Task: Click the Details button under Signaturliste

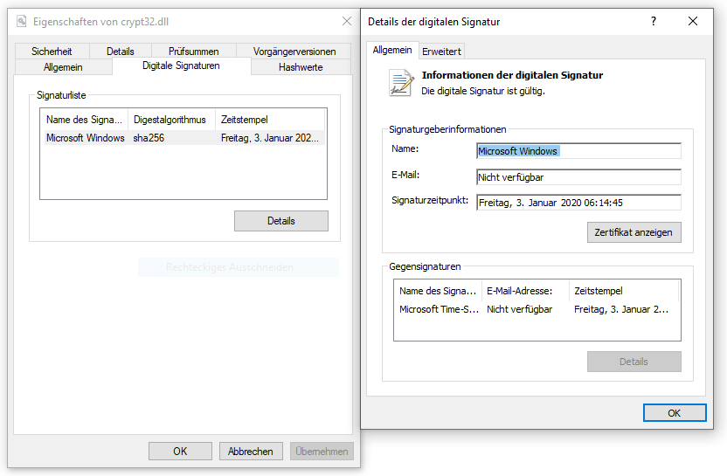Action: click(281, 221)
